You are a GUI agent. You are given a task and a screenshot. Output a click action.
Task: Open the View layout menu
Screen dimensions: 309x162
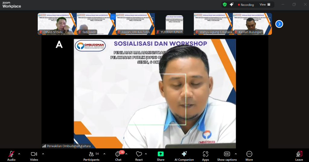coord(265,5)
